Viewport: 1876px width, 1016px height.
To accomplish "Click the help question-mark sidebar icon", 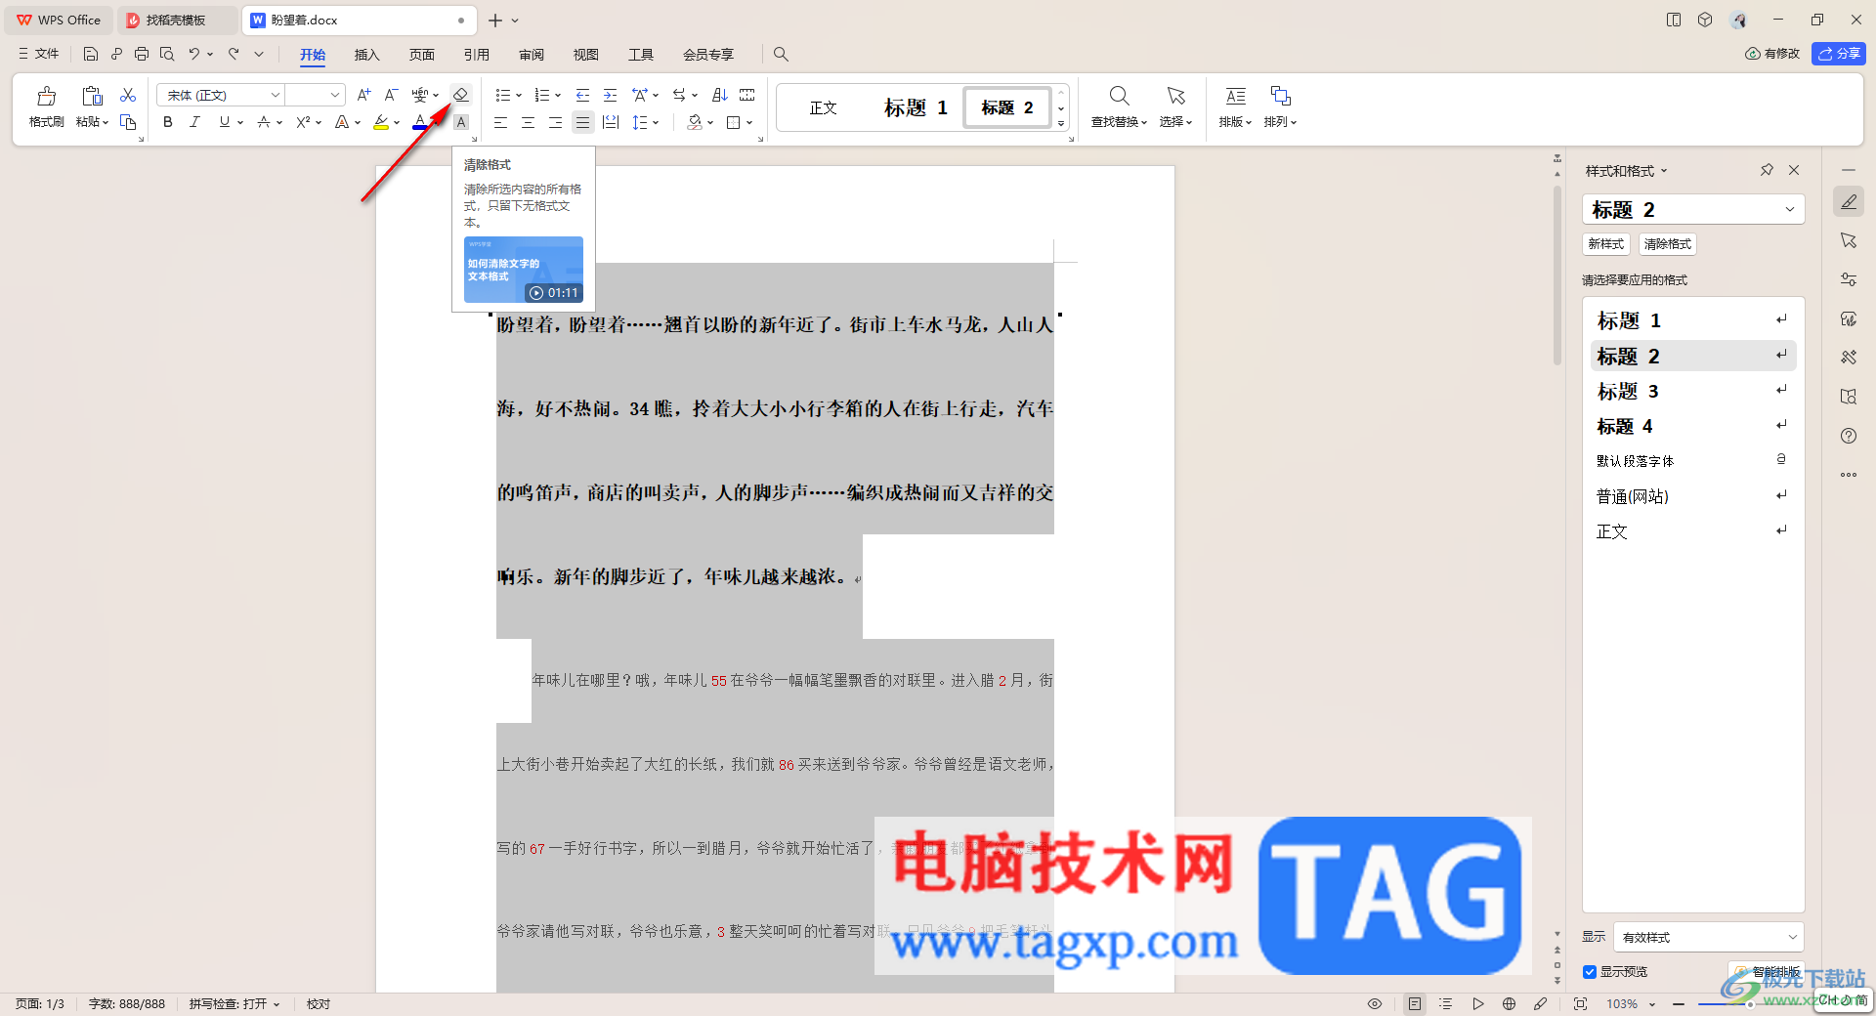I will pos(1849,436).
